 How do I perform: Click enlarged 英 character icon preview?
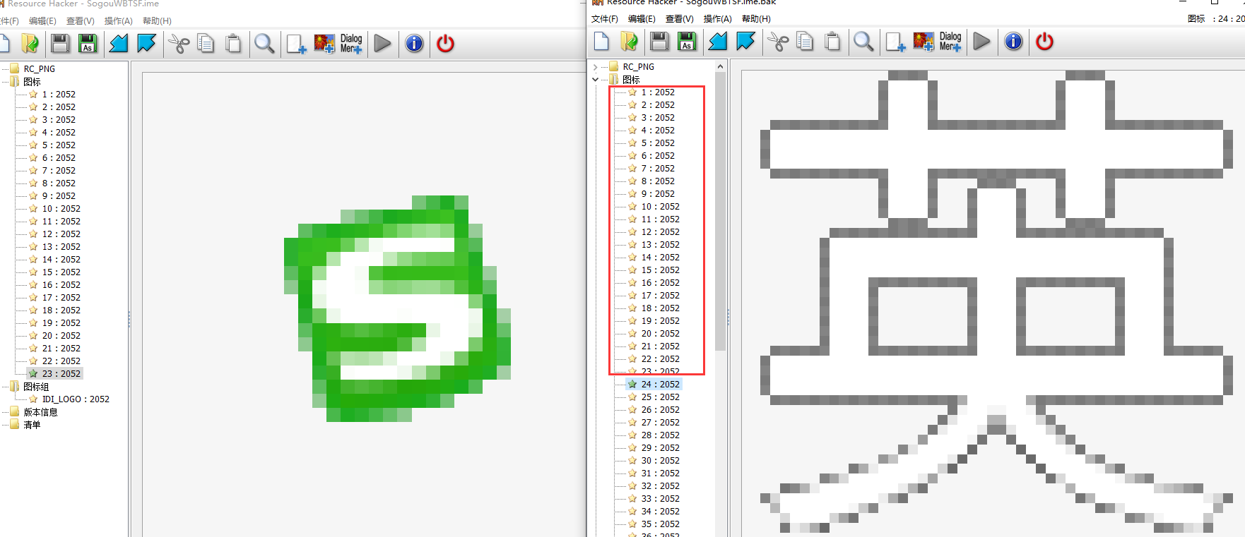[x=996, y=301]
